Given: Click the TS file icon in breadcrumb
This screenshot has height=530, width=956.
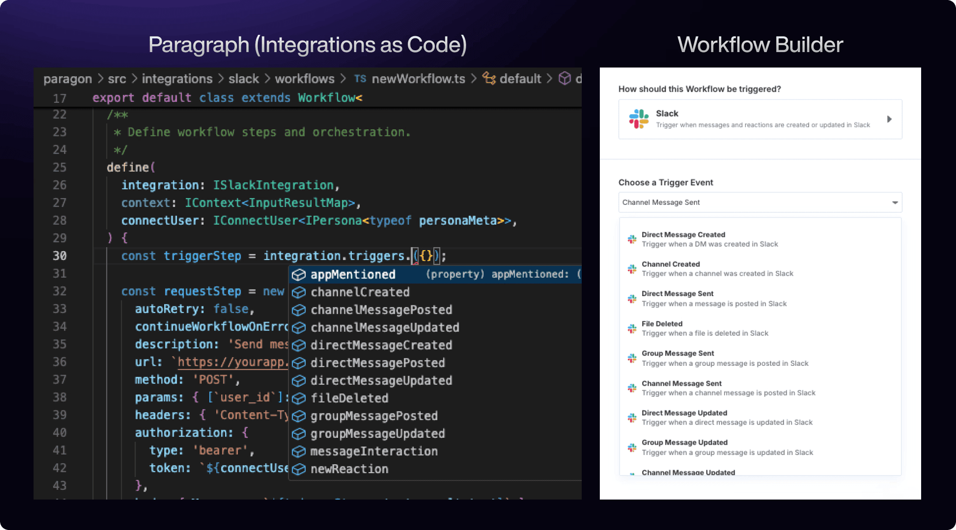Looking at the screenshot, I should pos(360,79).
